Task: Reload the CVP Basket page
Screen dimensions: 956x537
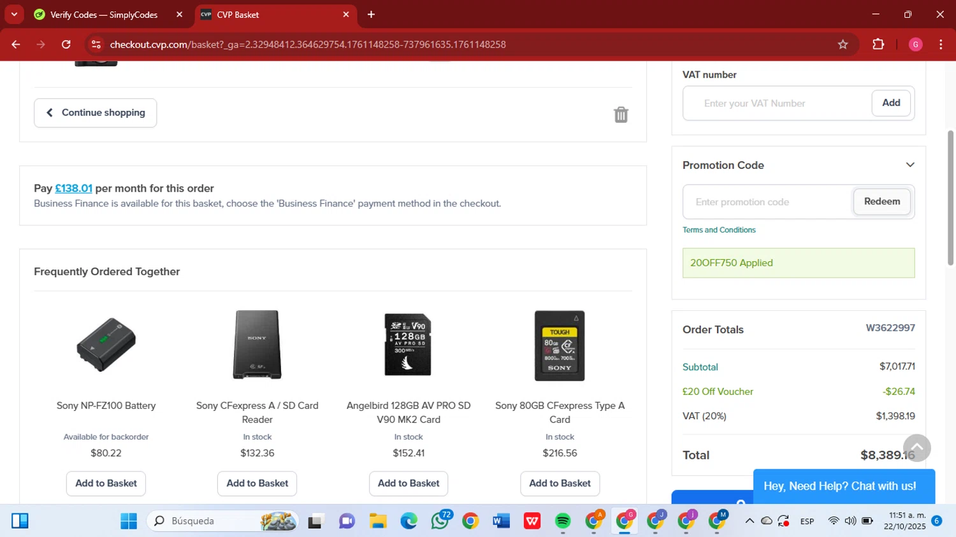Action: (66, 45)
